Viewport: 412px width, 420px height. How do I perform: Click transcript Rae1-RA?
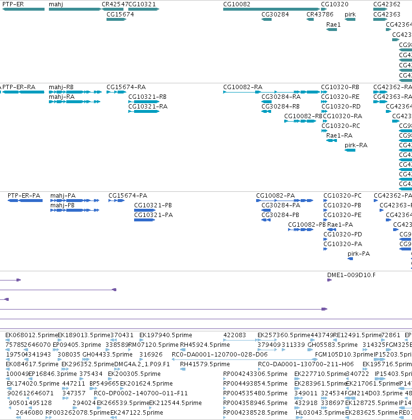339,136
